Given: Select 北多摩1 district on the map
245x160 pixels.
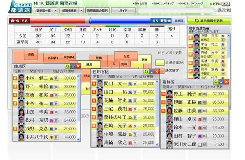Looking at the screenshot, I should [53, 58].
